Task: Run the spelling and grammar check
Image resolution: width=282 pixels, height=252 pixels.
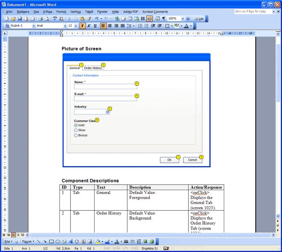Action: click(x=55, y=19)
